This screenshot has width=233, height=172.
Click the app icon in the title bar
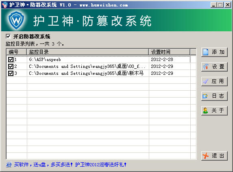coord(5,5)
